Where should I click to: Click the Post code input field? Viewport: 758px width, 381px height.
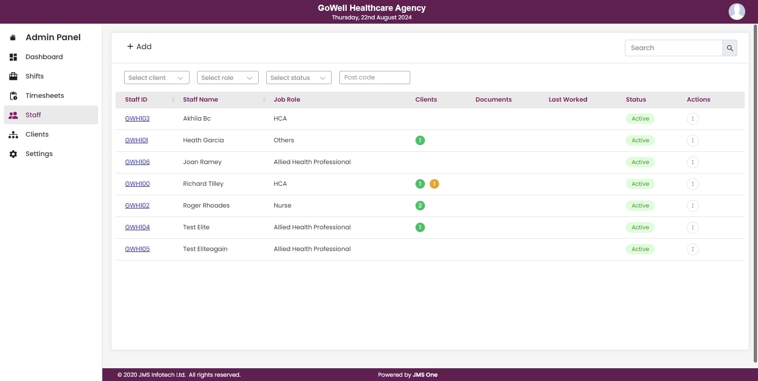coord(374,78)
